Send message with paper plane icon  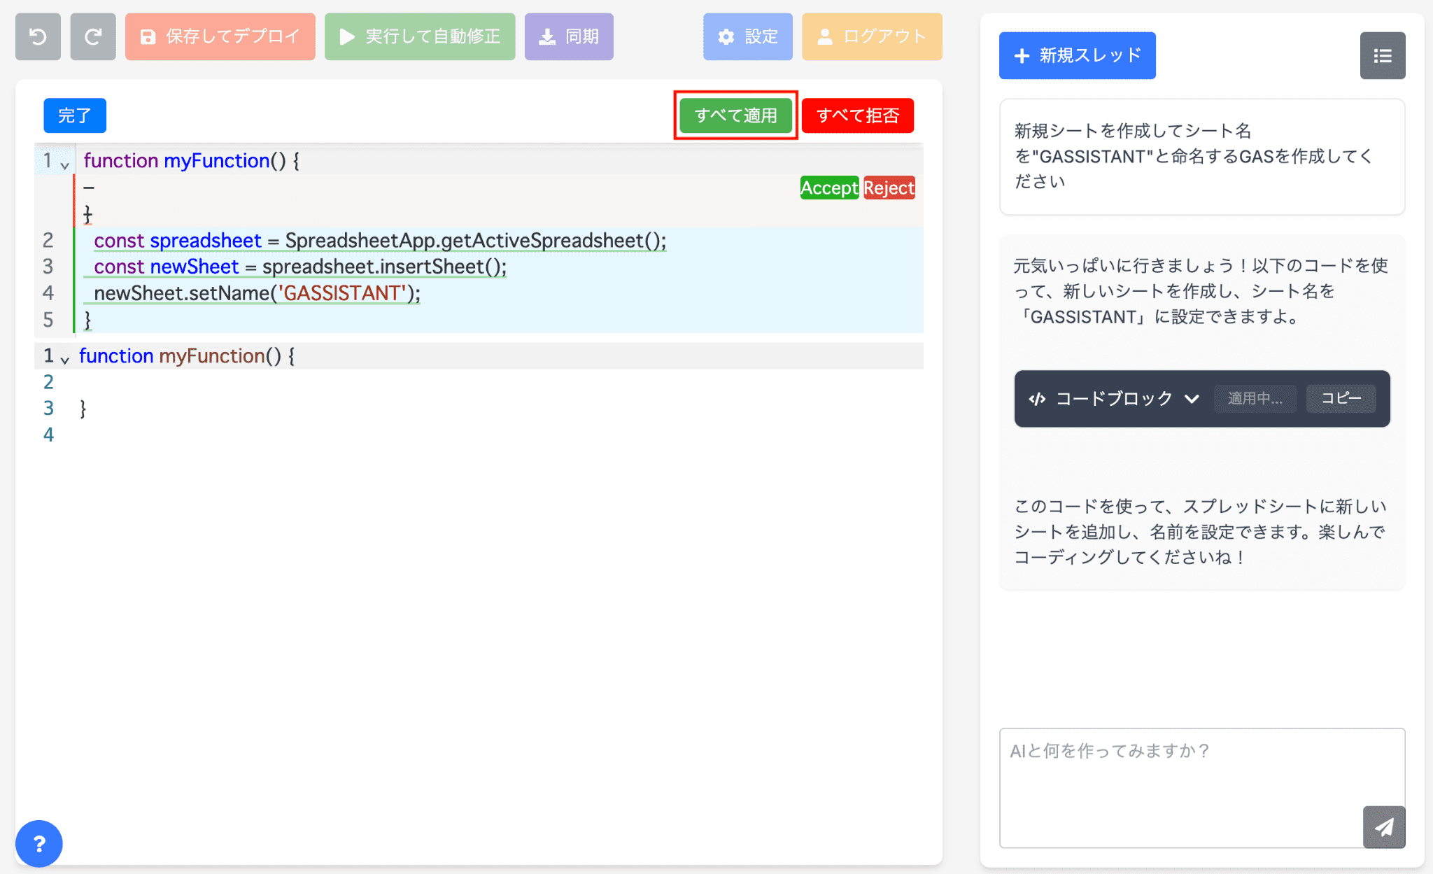1384,827
